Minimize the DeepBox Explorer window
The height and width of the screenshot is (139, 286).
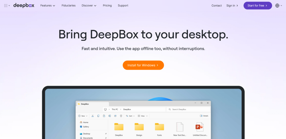click(x=195, y=103)
